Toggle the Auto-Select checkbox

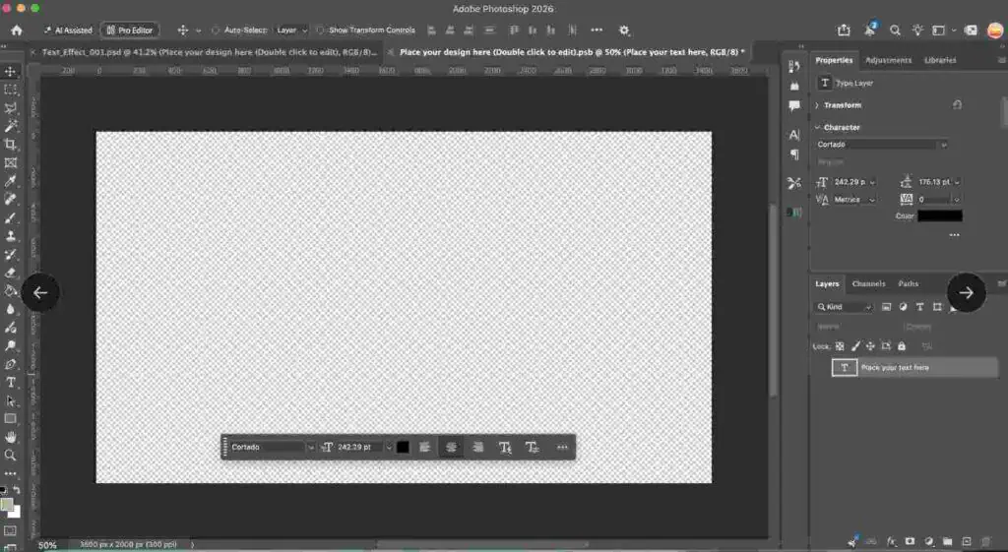[216, 31]
